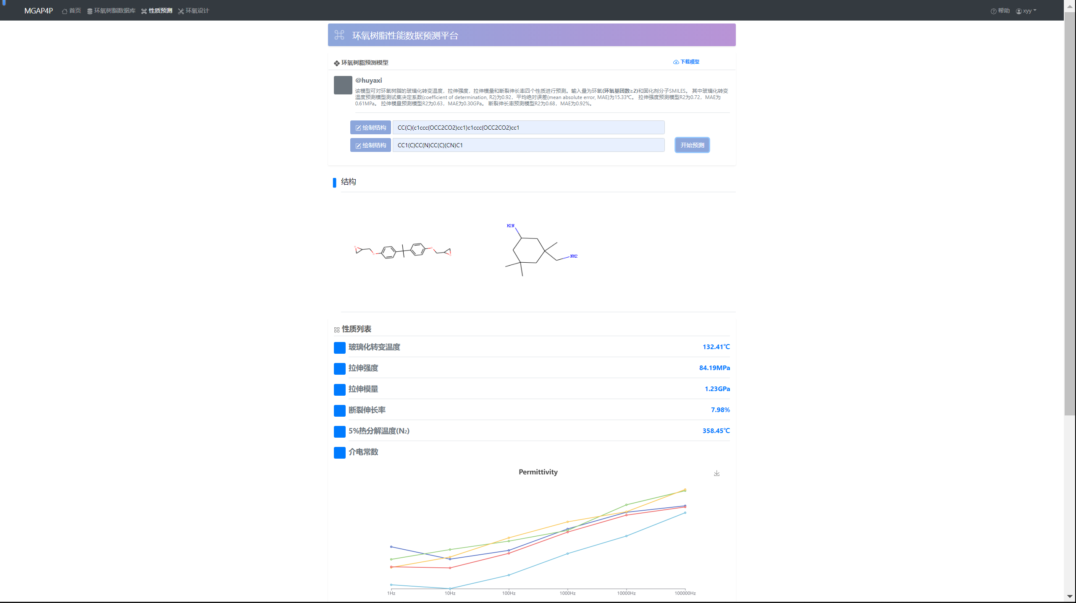Go to 环氧树脂数据库 page
This screenshot has width=1076, height=603.
(114, 11)
